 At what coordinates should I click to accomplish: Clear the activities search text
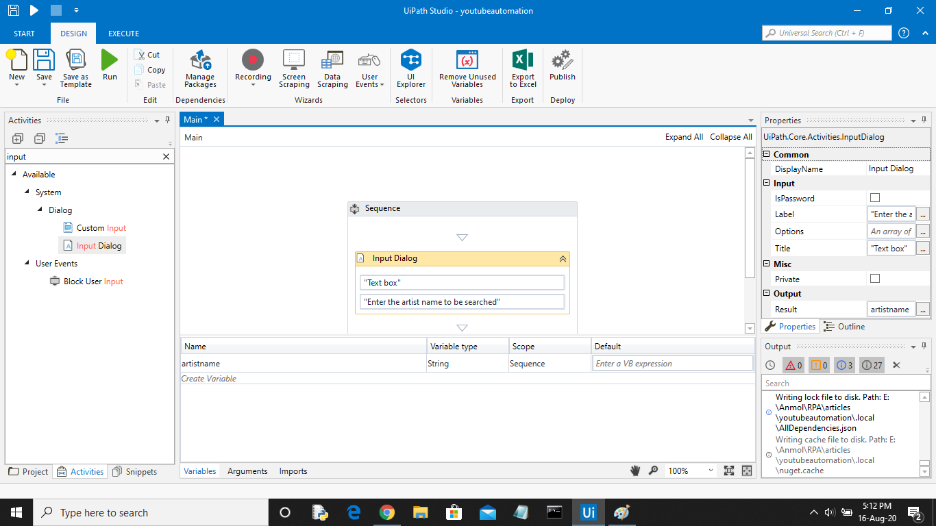(x=166, y=157)
